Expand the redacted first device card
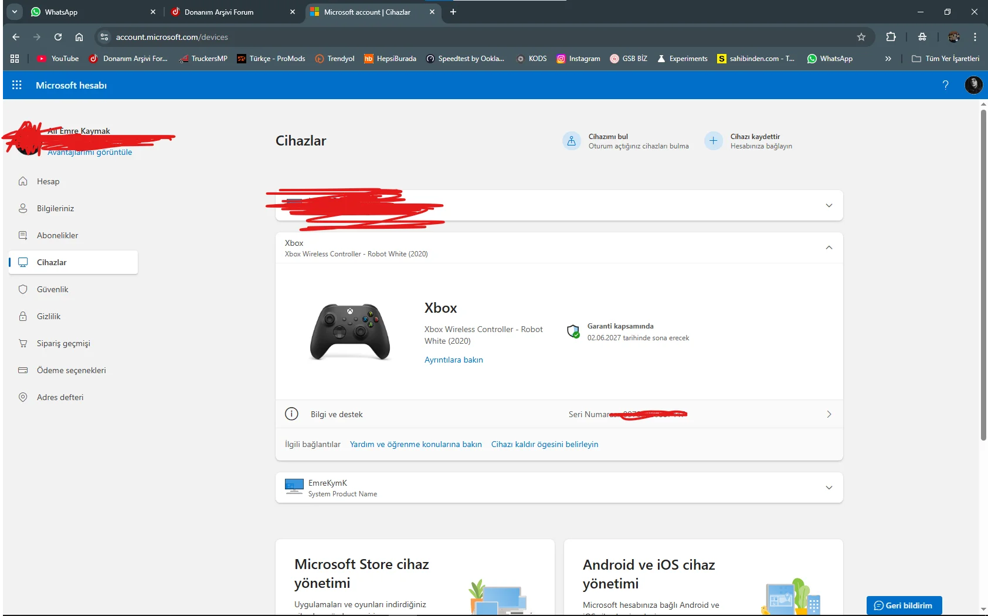 coord(829,205)
